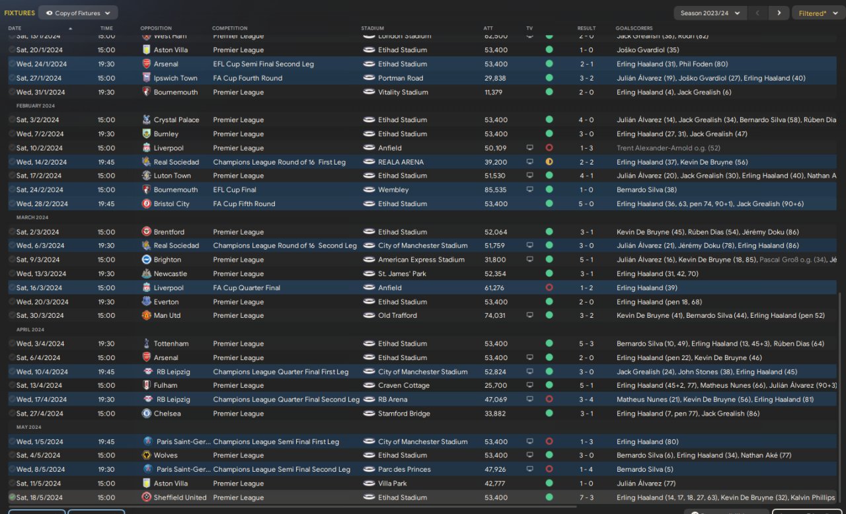Sort by the Competition column header
This screenshot has width=846, height=514.
230,28
